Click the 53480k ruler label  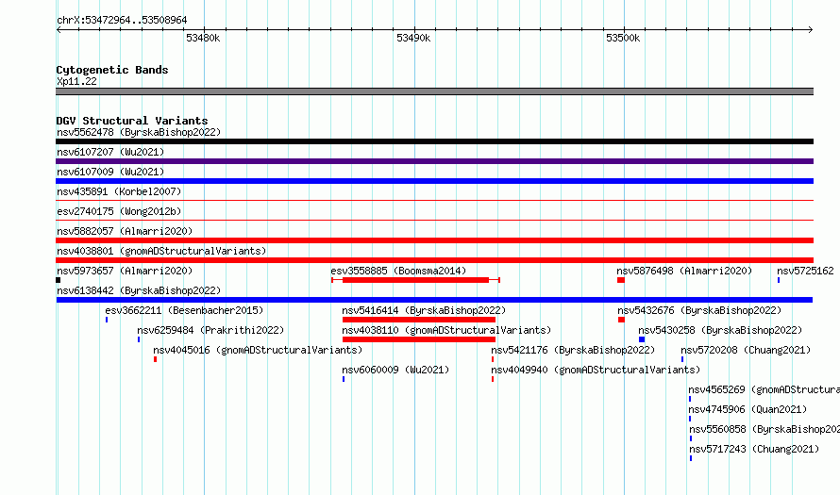click(x=203, y=39)
